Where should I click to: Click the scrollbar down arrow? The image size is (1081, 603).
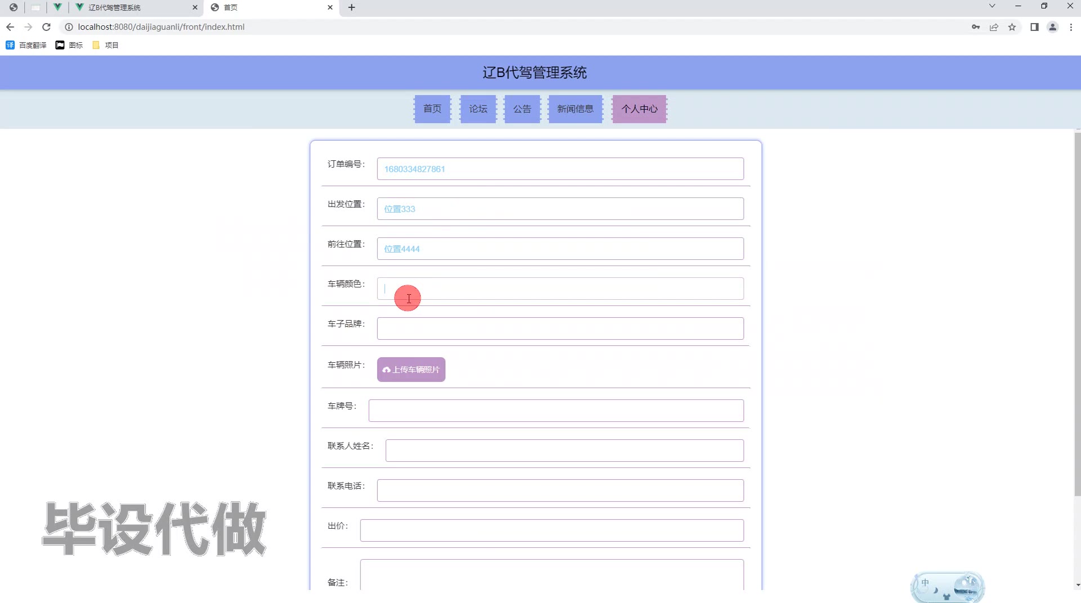tap(1077, 585)
